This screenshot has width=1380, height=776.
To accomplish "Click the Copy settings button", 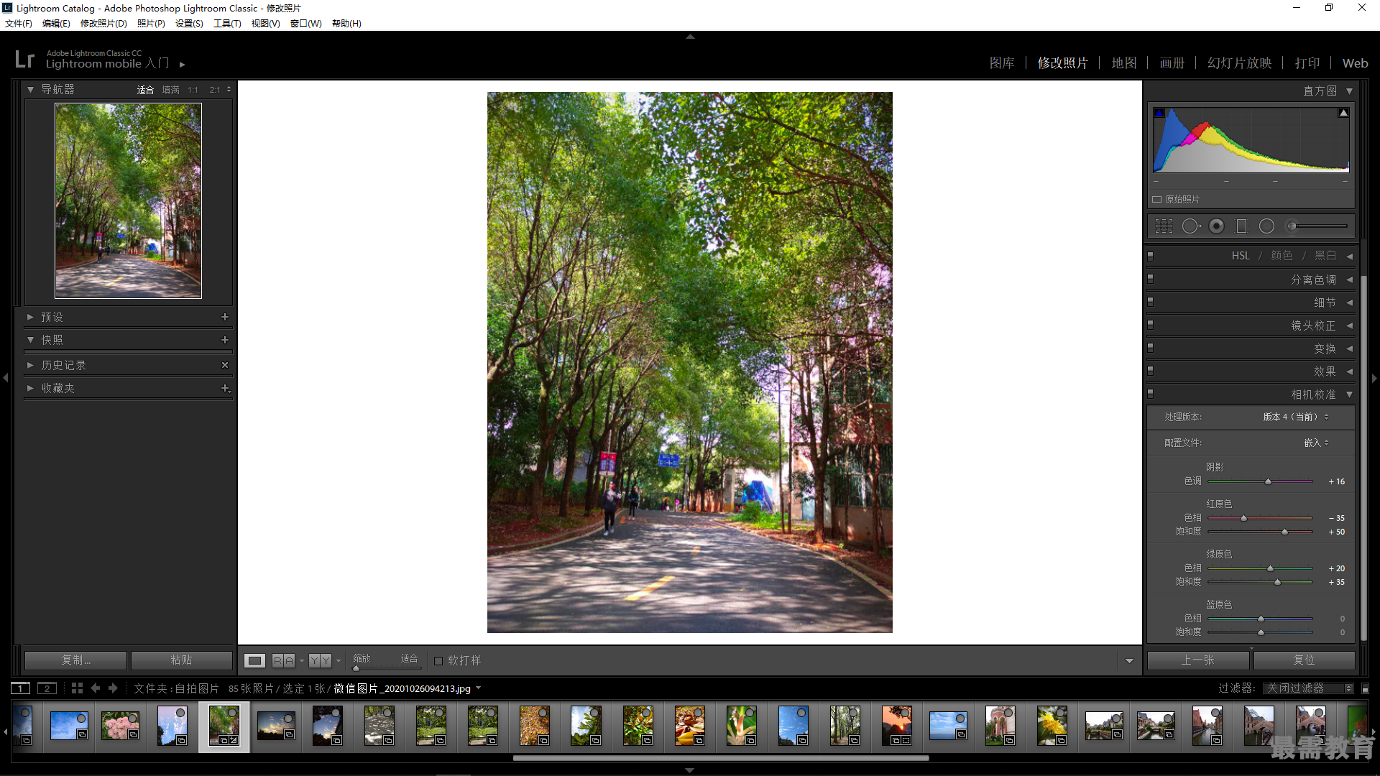I will [75, 660].
